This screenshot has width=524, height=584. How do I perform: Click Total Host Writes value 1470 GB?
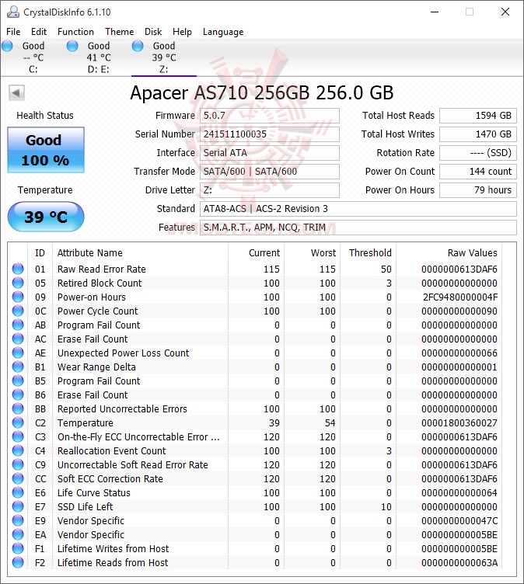pos(478,134)
